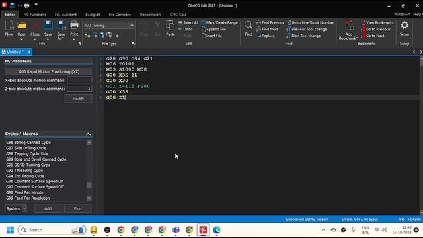Click the taskbar Search box

point(52,230)
